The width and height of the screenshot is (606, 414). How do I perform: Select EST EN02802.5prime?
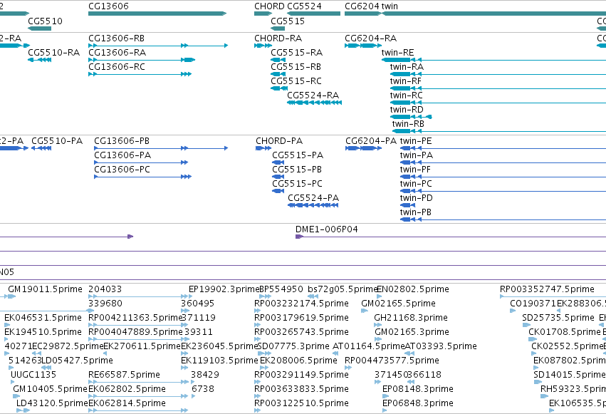coord(413,289)
